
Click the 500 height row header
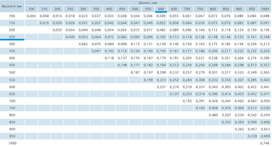[x=12, y=73]
